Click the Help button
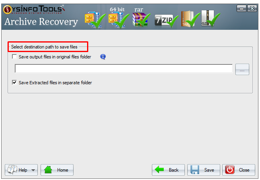 (21, 170)
